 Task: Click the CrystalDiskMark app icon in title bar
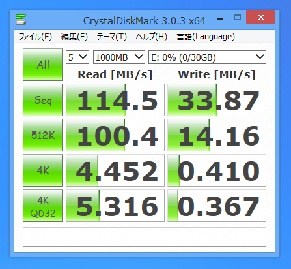21,20
